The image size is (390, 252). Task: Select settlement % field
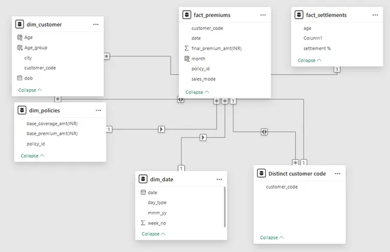tap(317, 48)
